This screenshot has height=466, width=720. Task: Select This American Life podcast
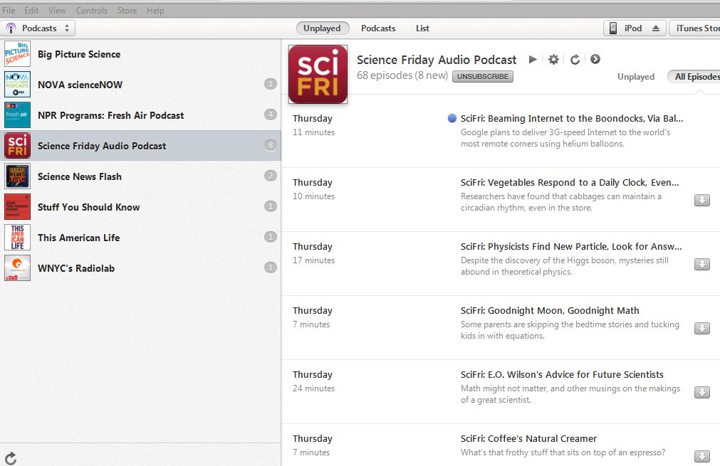(140, 238)
